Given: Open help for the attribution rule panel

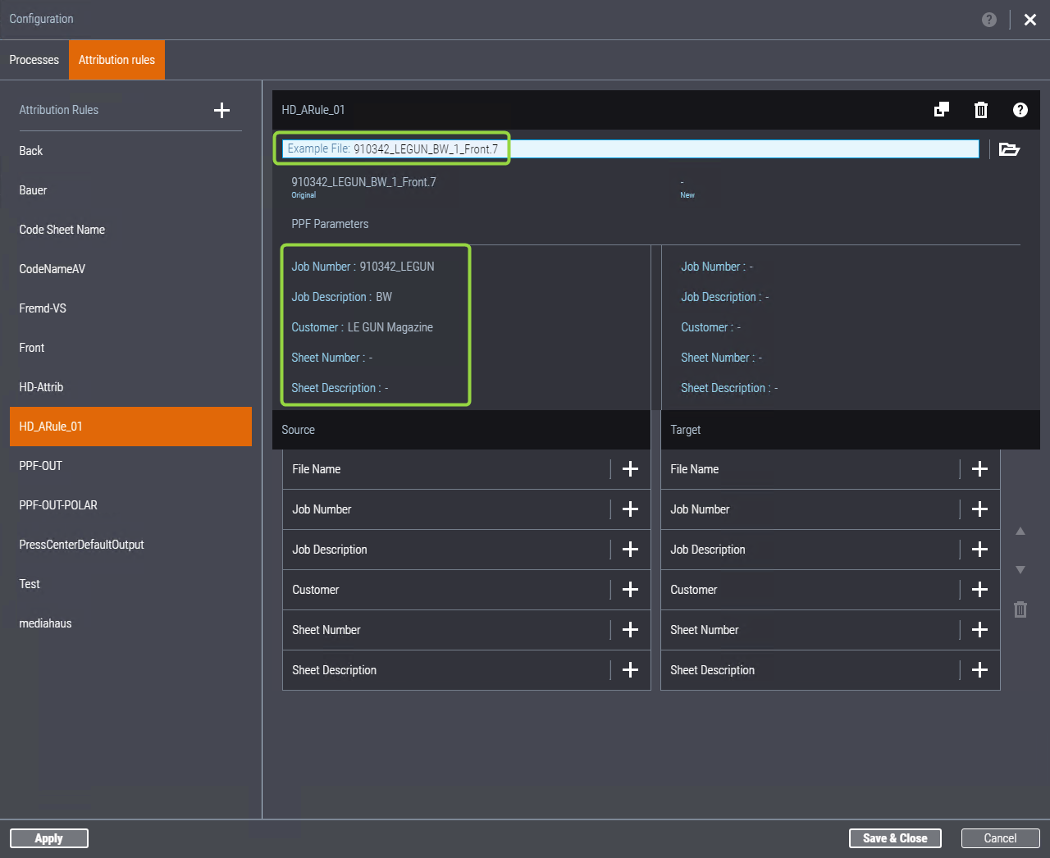Looking at the screenshot, I should 1020,110.
